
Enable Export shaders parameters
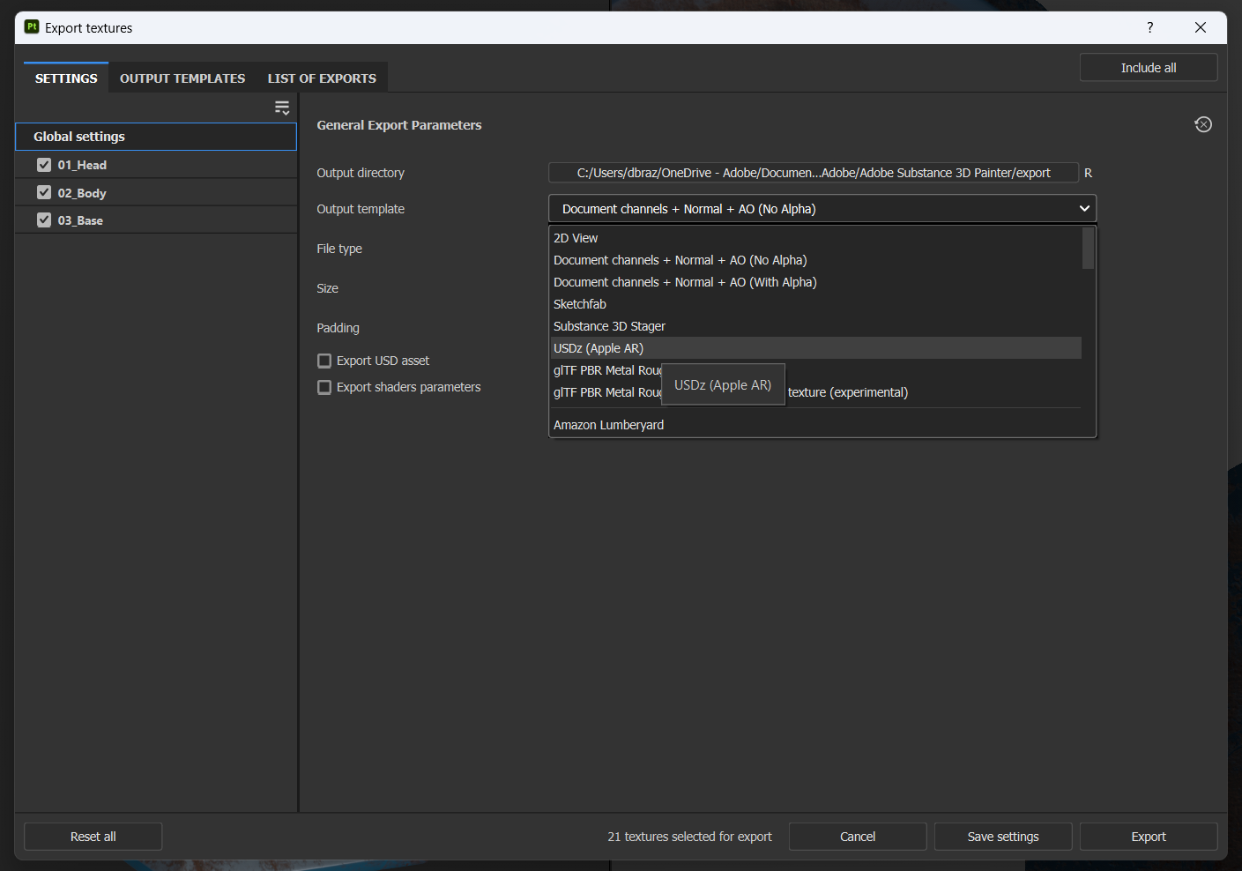[x=324, y=386]
